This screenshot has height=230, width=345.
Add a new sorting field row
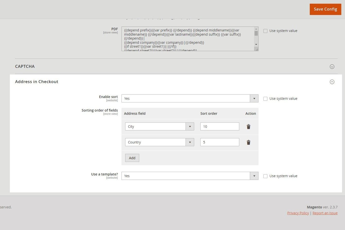pos(132,158)
